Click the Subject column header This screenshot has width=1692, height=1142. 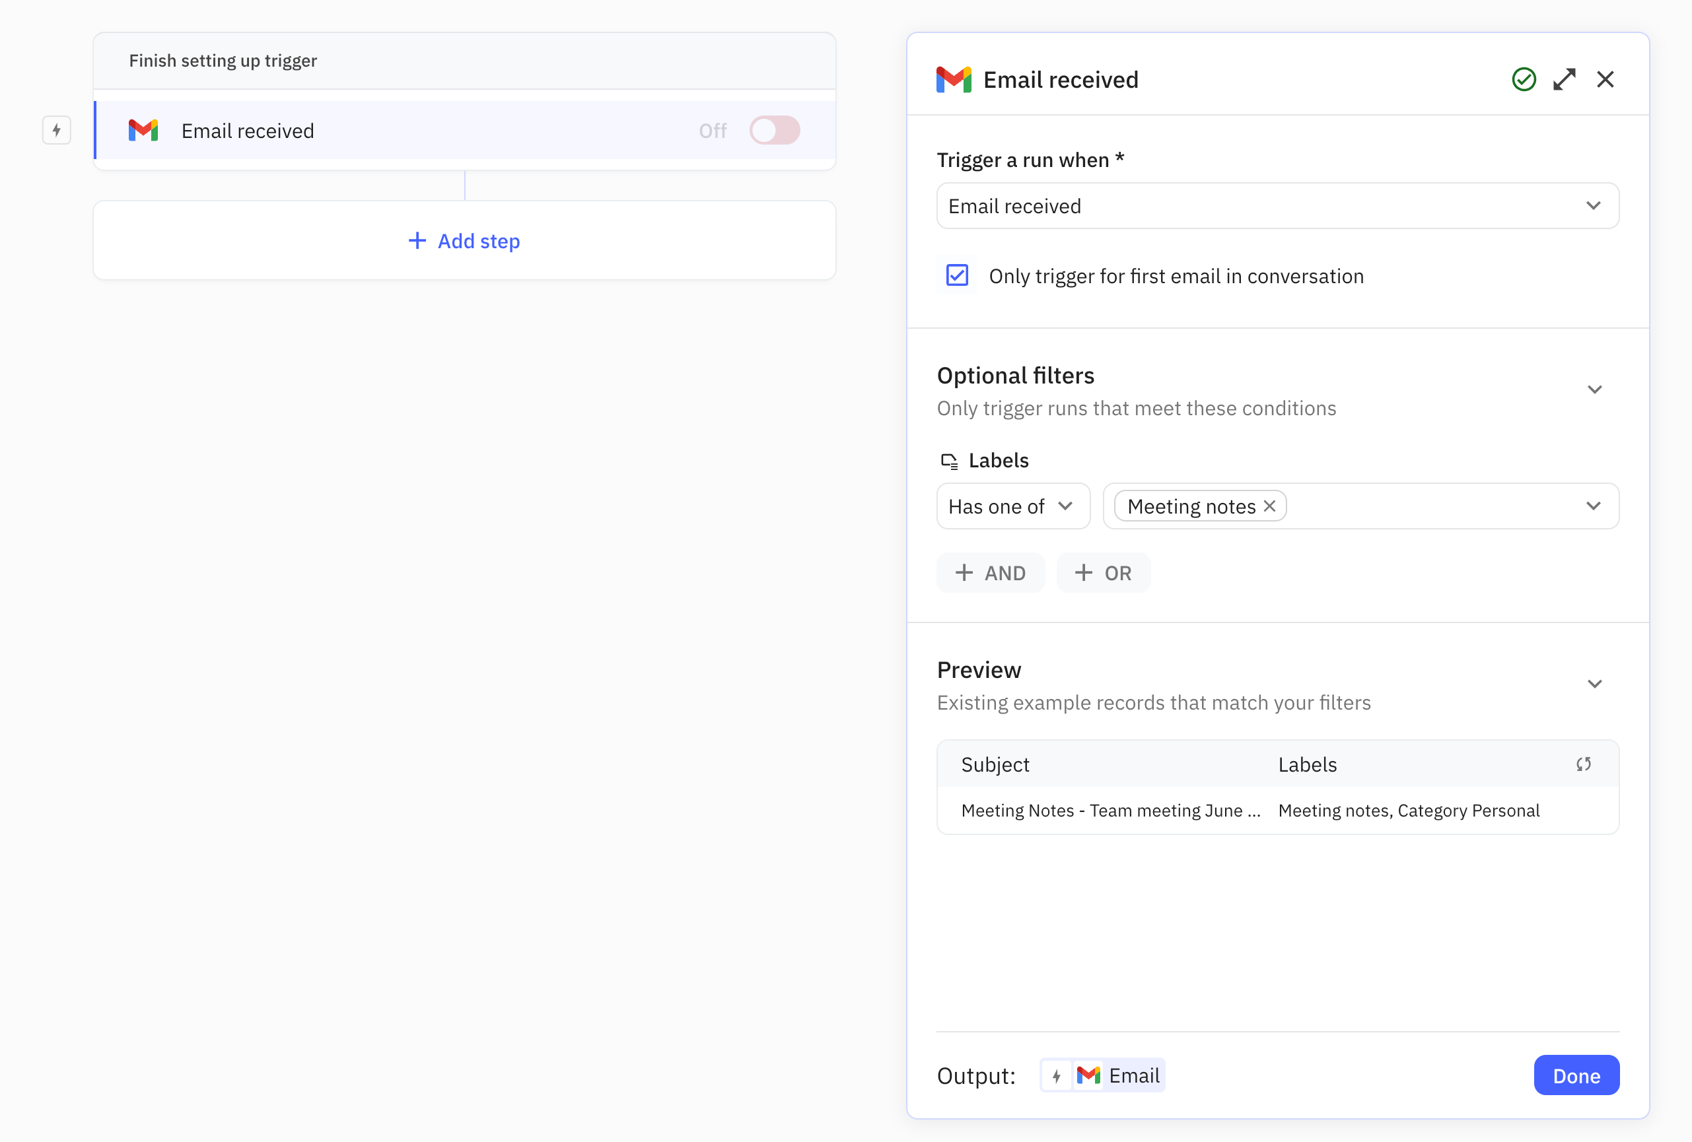pos(995,764)
